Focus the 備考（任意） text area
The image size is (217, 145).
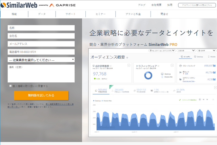coord(41,74)
